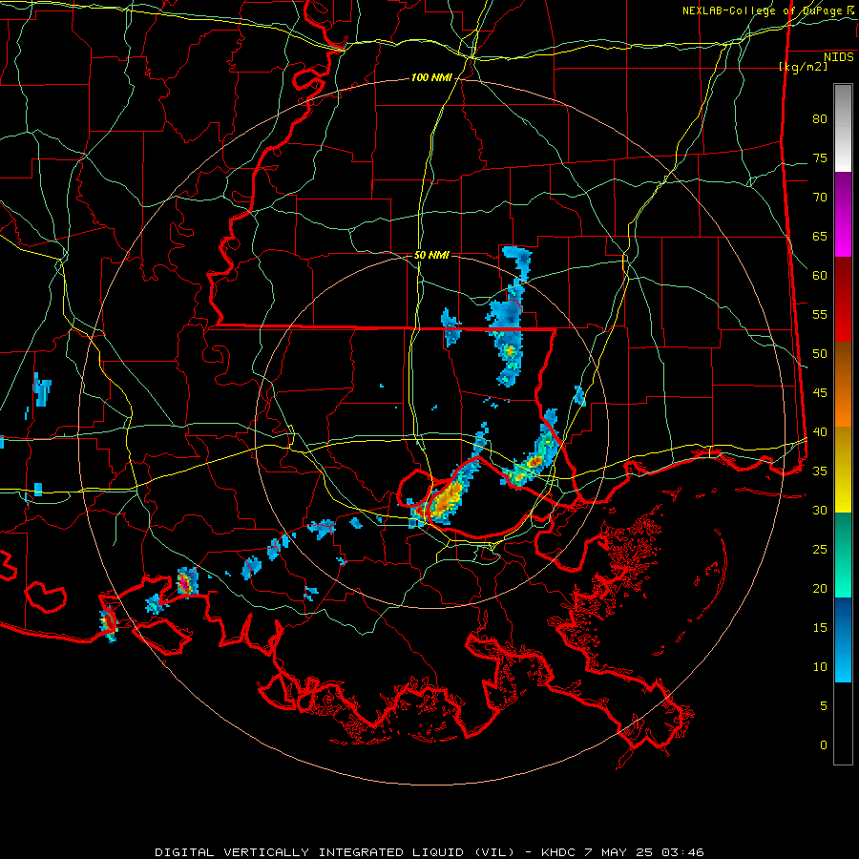
Task: Select the olive-to-yellow segment of the color bar
Action: click(843, 470)
